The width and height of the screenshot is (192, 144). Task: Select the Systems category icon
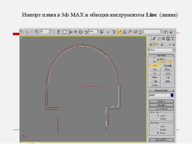tap(174, 45)
